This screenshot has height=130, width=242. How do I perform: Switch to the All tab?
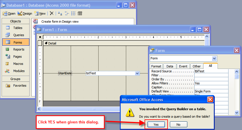210,66
